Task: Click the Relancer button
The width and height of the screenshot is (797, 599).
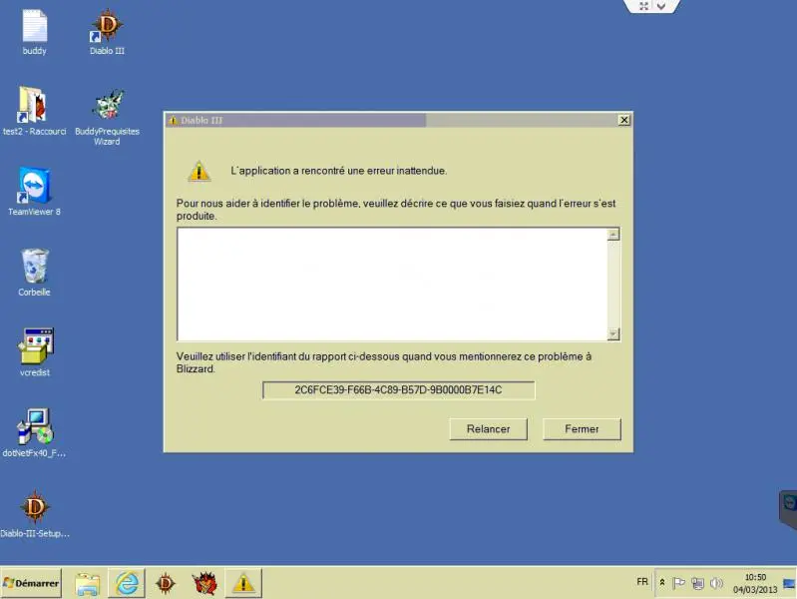Action: 488,429
